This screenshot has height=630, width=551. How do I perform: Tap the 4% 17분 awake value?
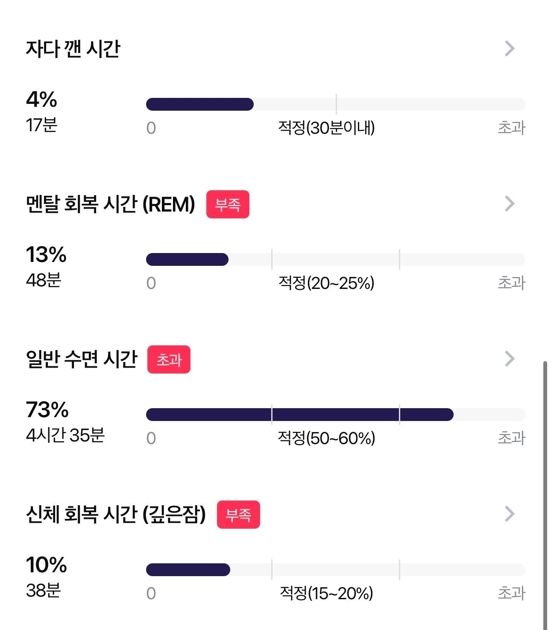tap(41, 112)
